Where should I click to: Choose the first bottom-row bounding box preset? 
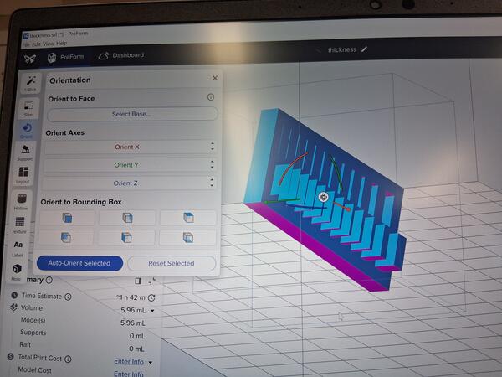click(x=66, y=238)
